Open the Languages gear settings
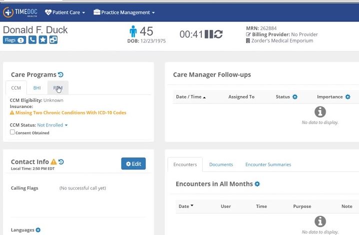Screen dimensions: 359x235 tap(38, 229)
